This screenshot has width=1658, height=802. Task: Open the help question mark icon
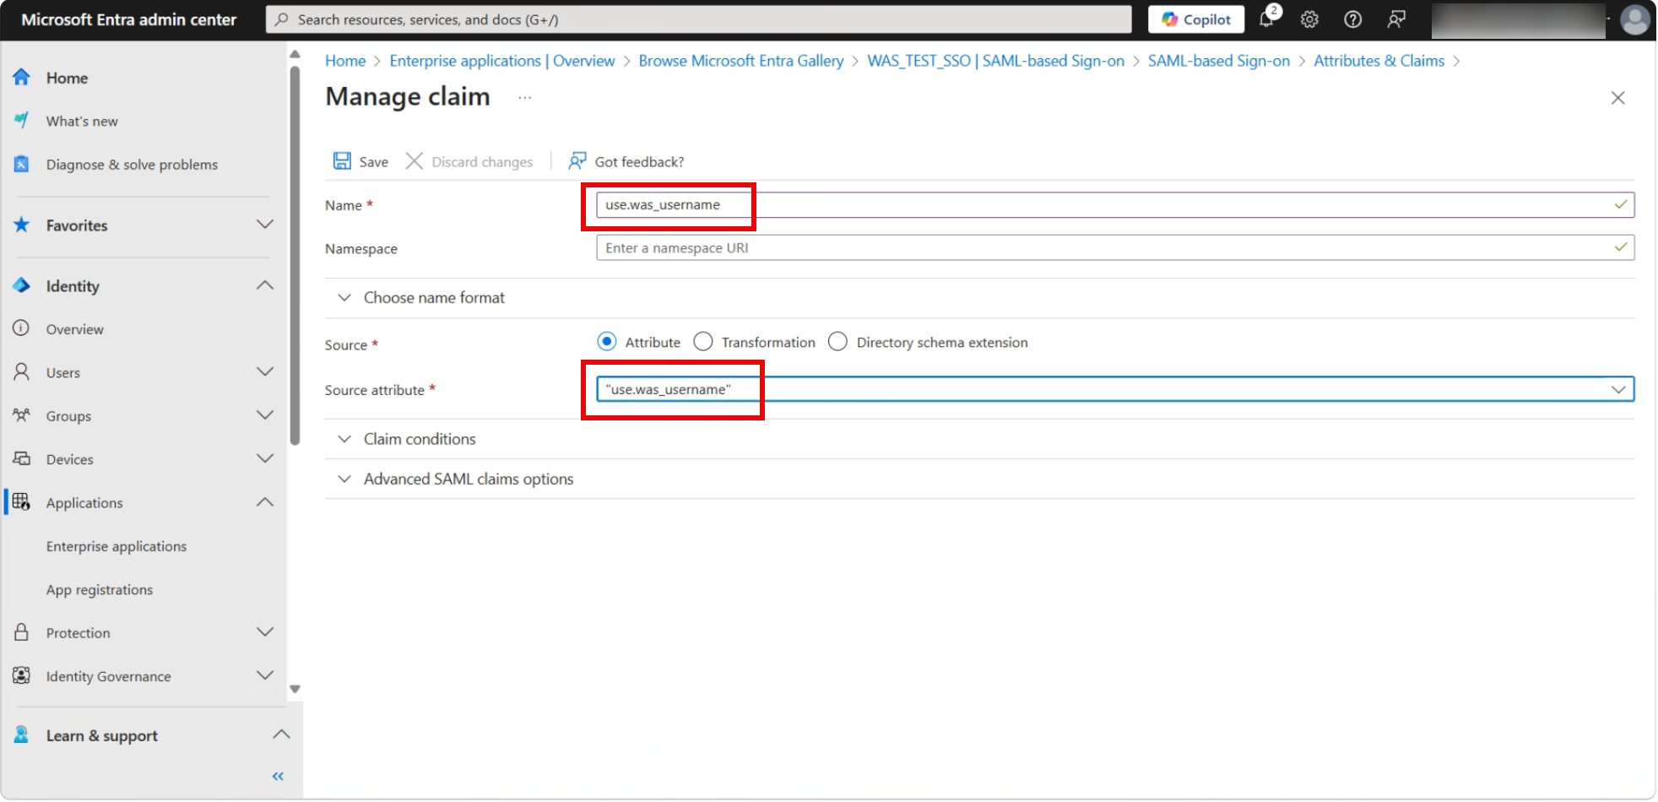(x=1352, y=19)
